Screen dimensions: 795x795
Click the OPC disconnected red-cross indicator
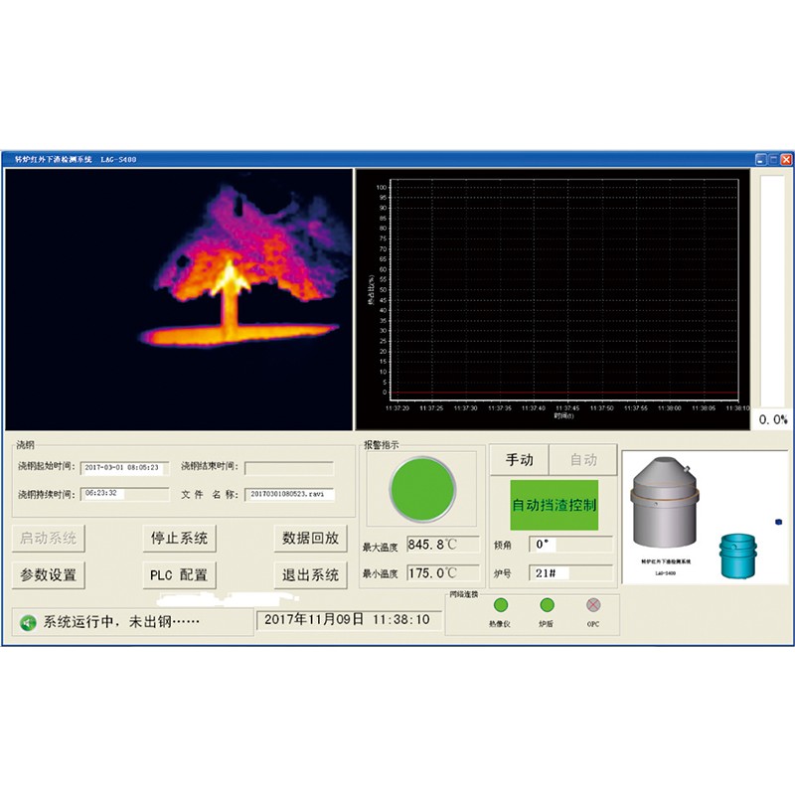(x=593, y=605)
